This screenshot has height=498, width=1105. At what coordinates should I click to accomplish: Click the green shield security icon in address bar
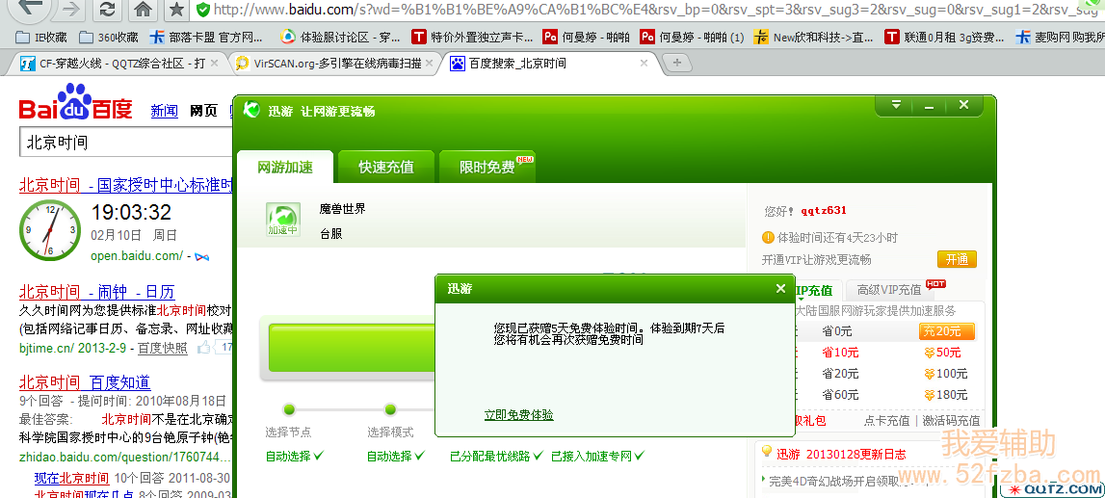[203, 10]
